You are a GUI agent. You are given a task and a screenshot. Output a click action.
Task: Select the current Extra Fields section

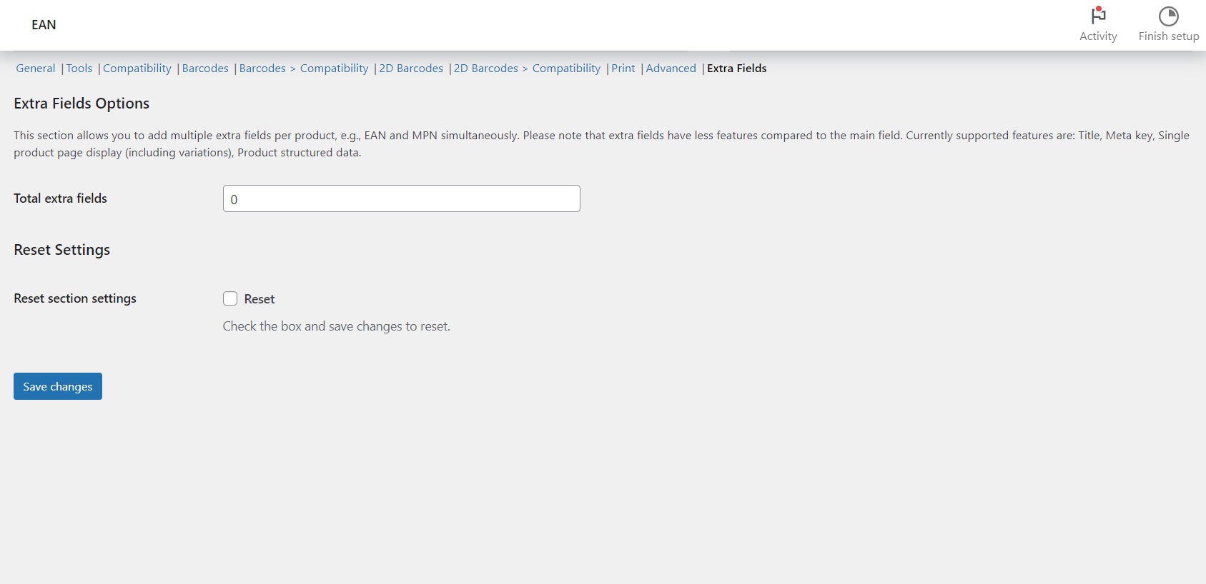[736, 69]
